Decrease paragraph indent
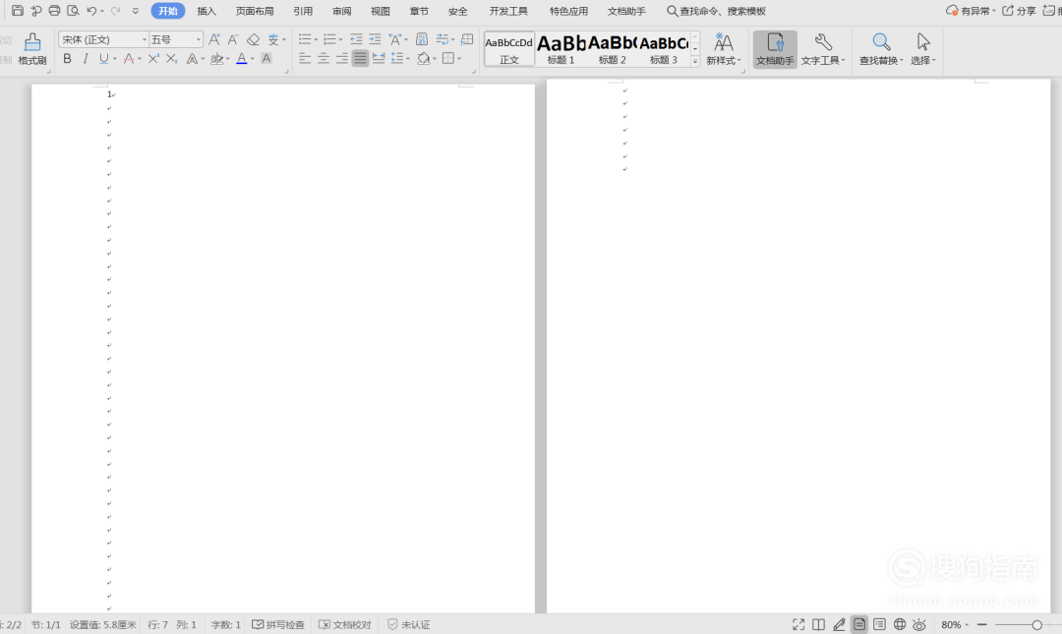Viewport: 1062px width, 634px height. [x=356, y=39]
